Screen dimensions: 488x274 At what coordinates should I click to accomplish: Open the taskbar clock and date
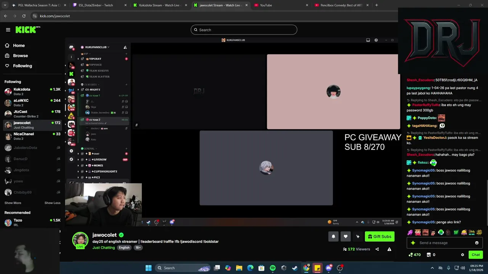476,268
